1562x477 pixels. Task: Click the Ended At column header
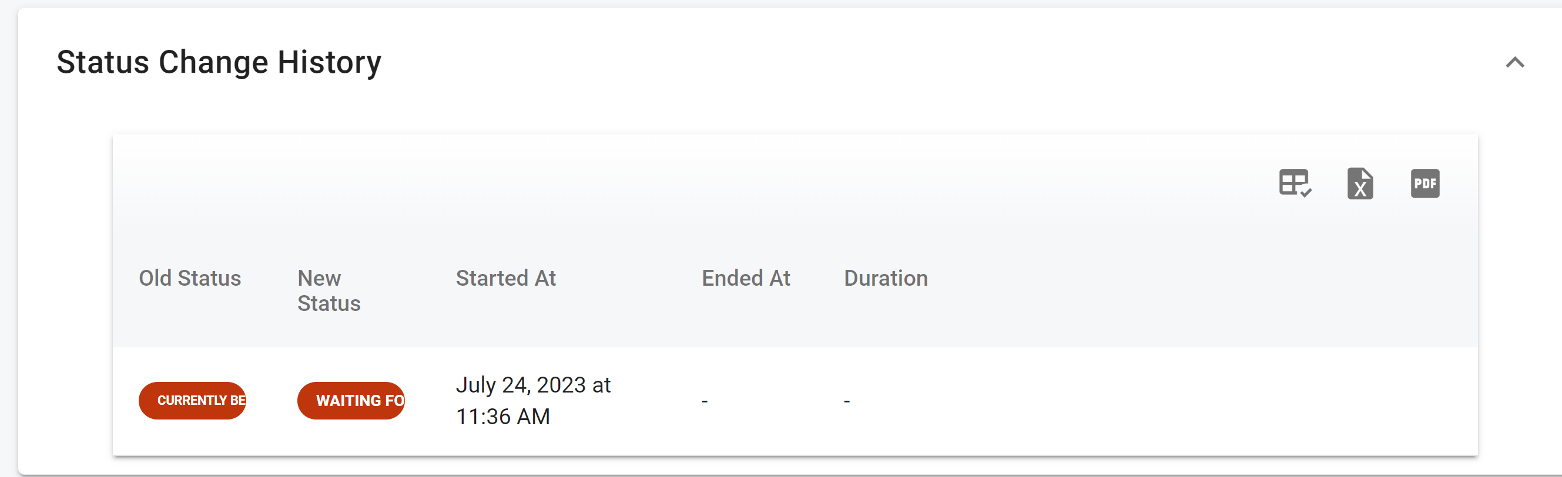tap(745, 278)
